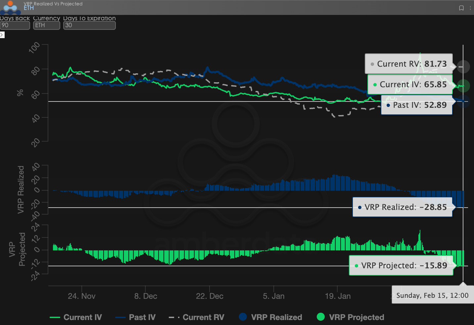
Task: Click the blue Past IV marker circle
Action: pos(463,101)
